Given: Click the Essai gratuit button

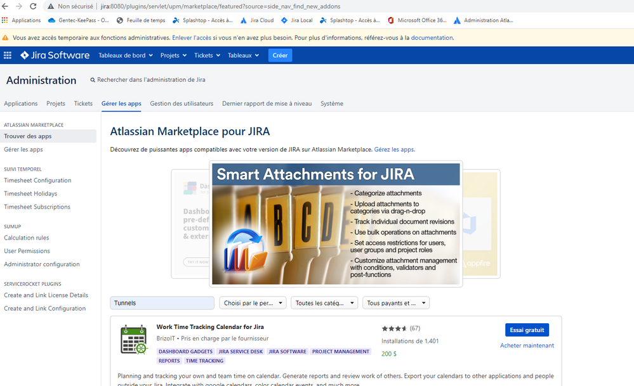Looking at the screenshot, I should click(x=527, y=330).
